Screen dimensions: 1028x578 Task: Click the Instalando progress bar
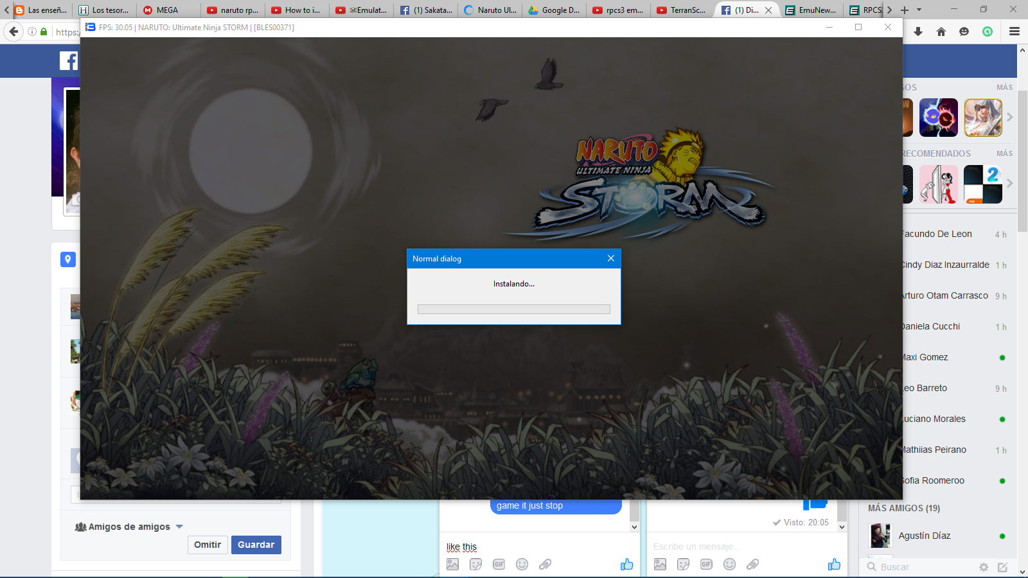click(513, 310)
